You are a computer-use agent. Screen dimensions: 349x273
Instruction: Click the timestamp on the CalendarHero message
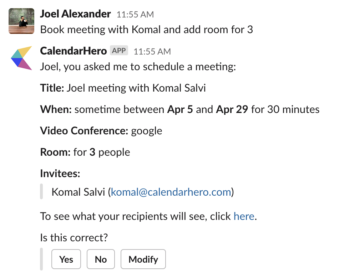[152, 52]
